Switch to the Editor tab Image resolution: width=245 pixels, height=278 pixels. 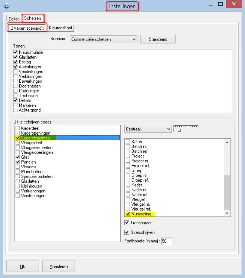coord(13,19)
